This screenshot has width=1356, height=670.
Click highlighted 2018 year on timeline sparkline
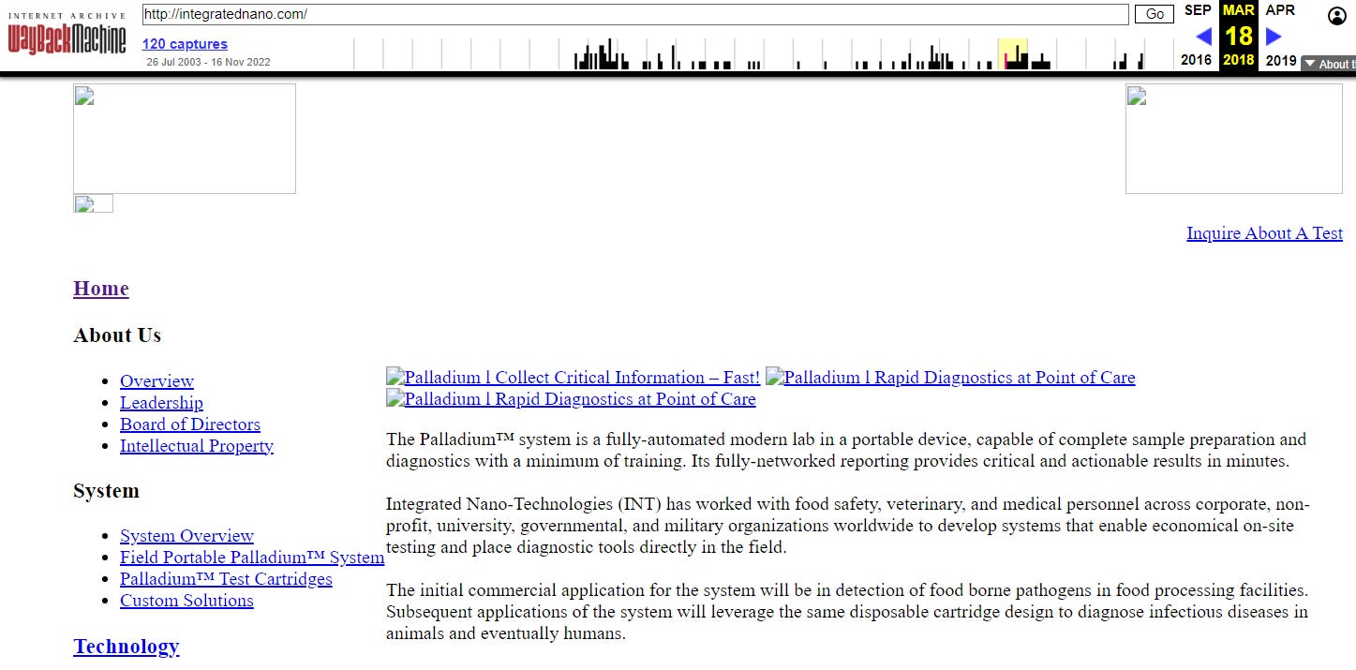tap(1013, 54)
